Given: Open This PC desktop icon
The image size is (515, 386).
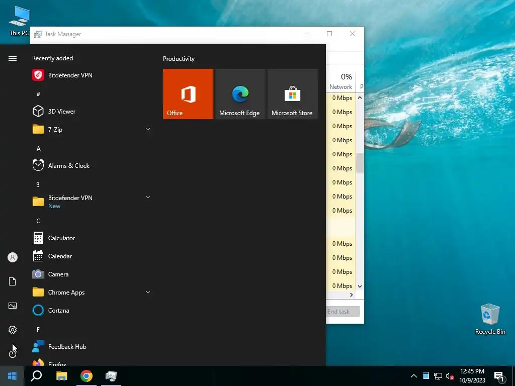Looking at the screenshot, I should click(x=20, y=20).
